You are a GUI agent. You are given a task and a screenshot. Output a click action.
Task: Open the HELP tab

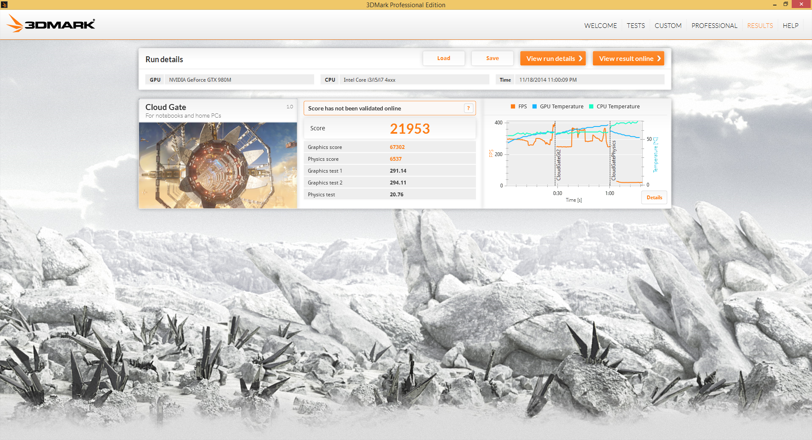pos(790,26)
